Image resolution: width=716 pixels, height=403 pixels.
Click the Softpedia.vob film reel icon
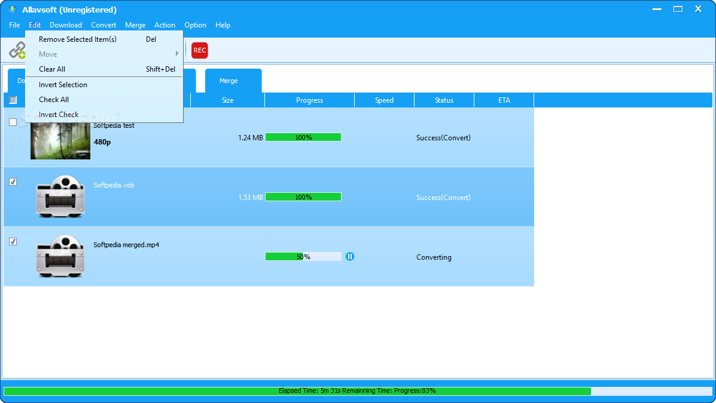pyautogui.click(x=60, y=197)
